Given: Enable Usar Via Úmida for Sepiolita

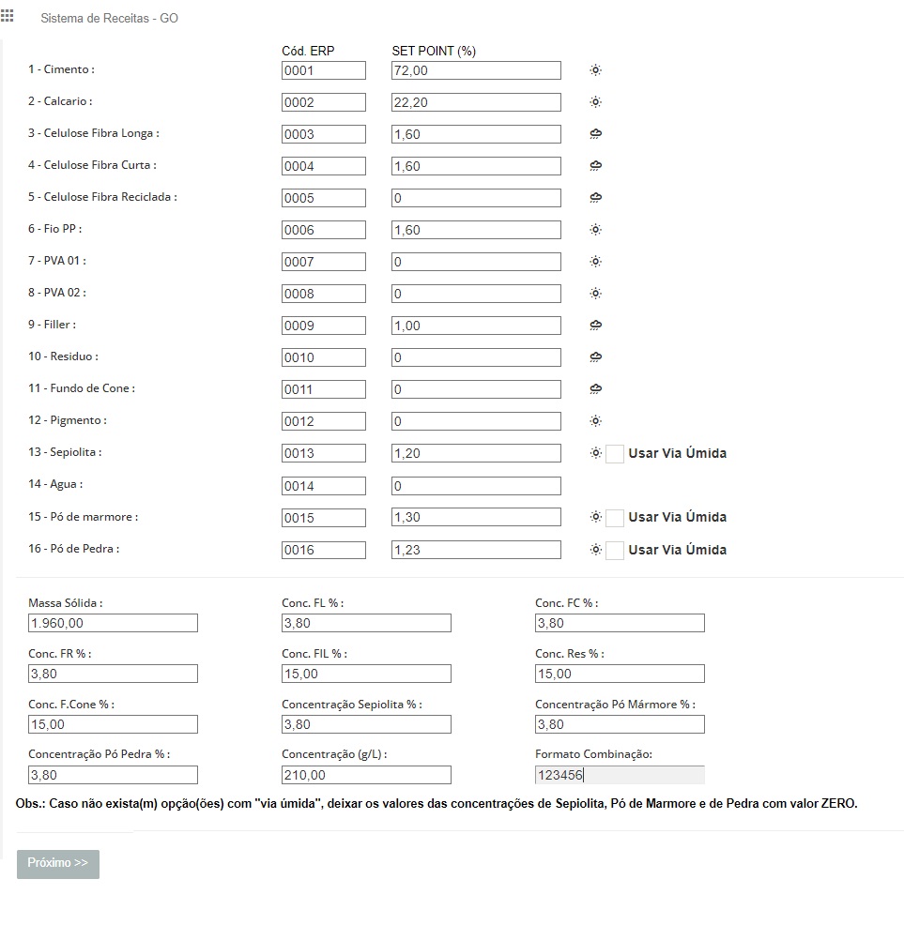Looking at the screenshot, I should 615,454.
